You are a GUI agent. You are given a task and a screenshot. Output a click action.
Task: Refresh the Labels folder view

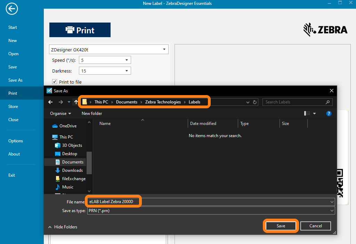tap(255, 102)
